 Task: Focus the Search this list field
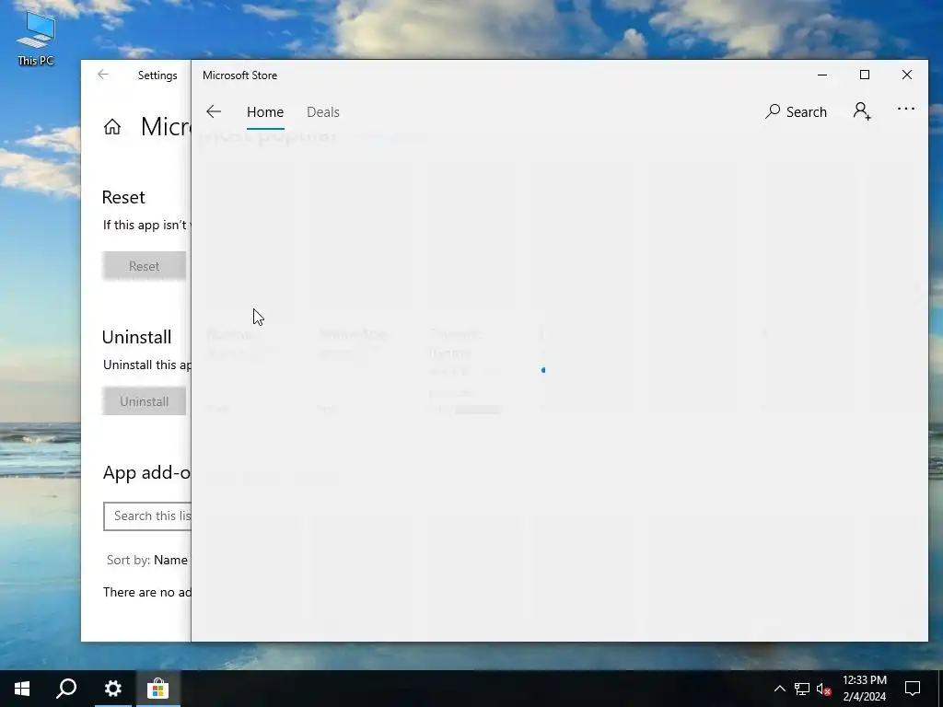147,516
